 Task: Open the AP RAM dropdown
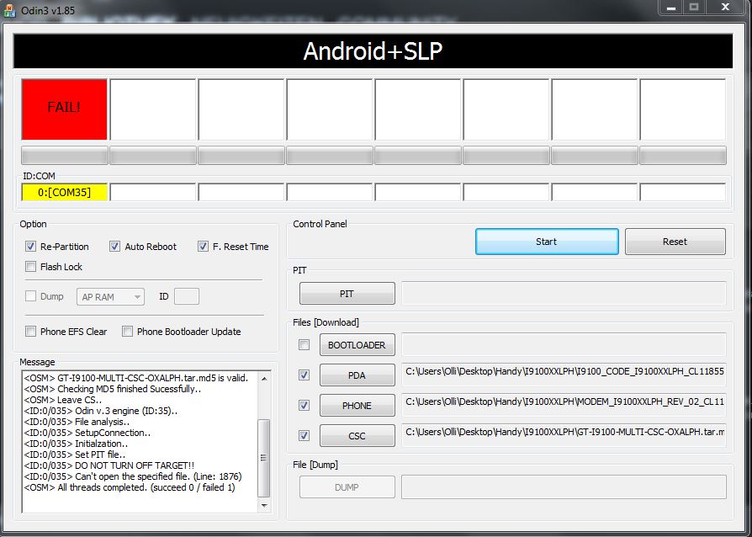click(110, 297)
